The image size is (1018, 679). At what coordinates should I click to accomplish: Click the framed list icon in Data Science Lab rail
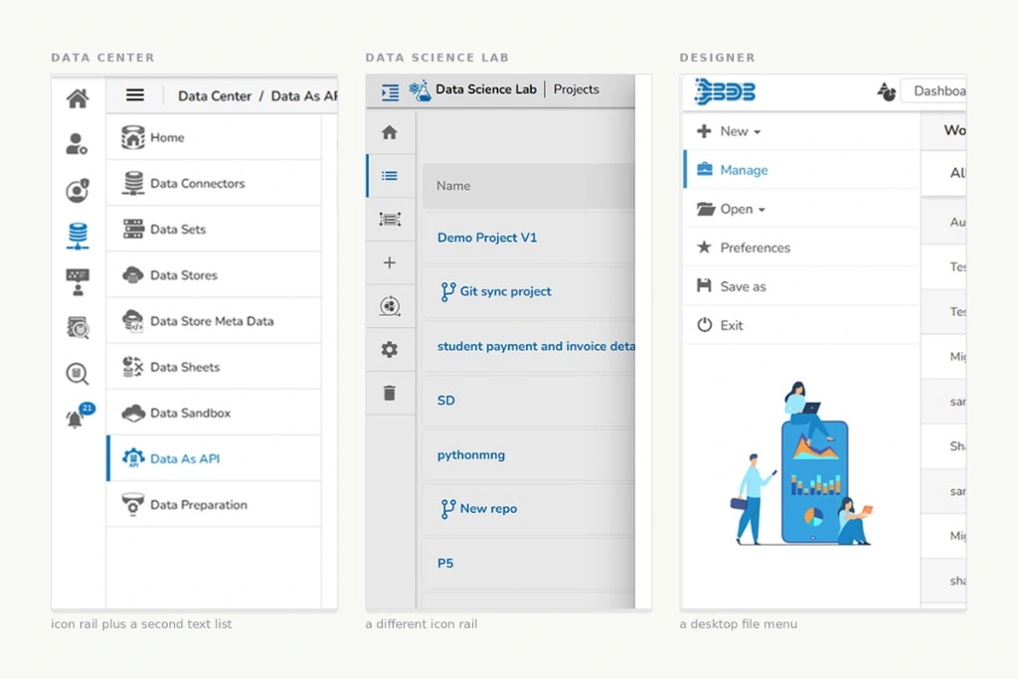point(390,220)
